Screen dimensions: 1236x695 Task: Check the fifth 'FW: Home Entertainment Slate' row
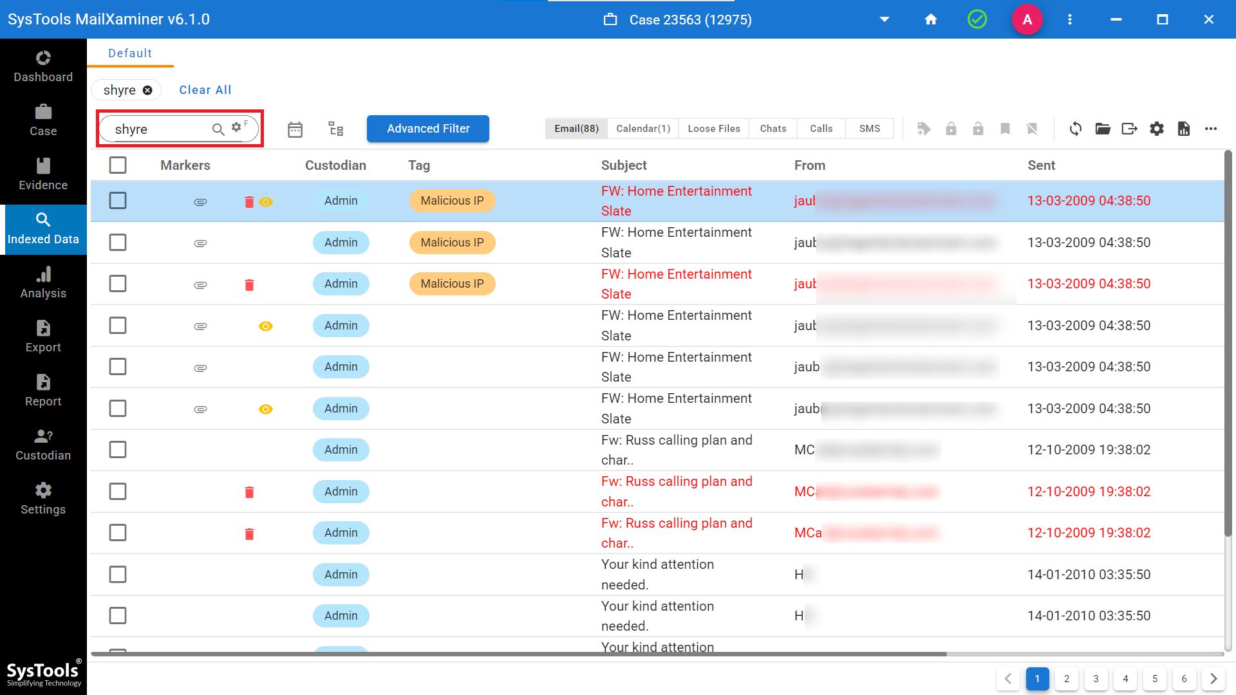pyautogui.click(x=118, y=367)
